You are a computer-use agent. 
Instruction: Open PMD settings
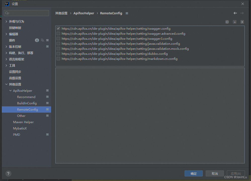click(x=17, y=134)
